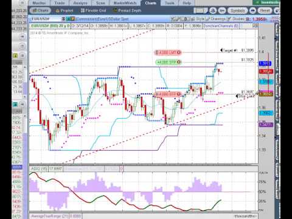The width and height of the screenshot is (292, 219).
Task: Click the round button beside yellow-green icon
Action: (x=22, y=55)
